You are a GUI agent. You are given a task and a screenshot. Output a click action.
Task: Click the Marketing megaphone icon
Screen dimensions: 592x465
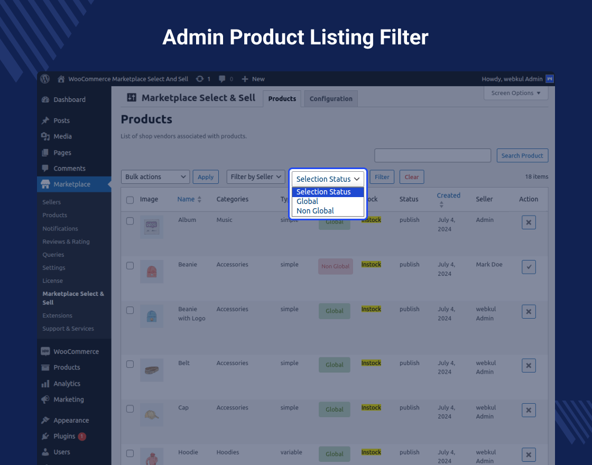pyautogui.click(x=45, y=399)
